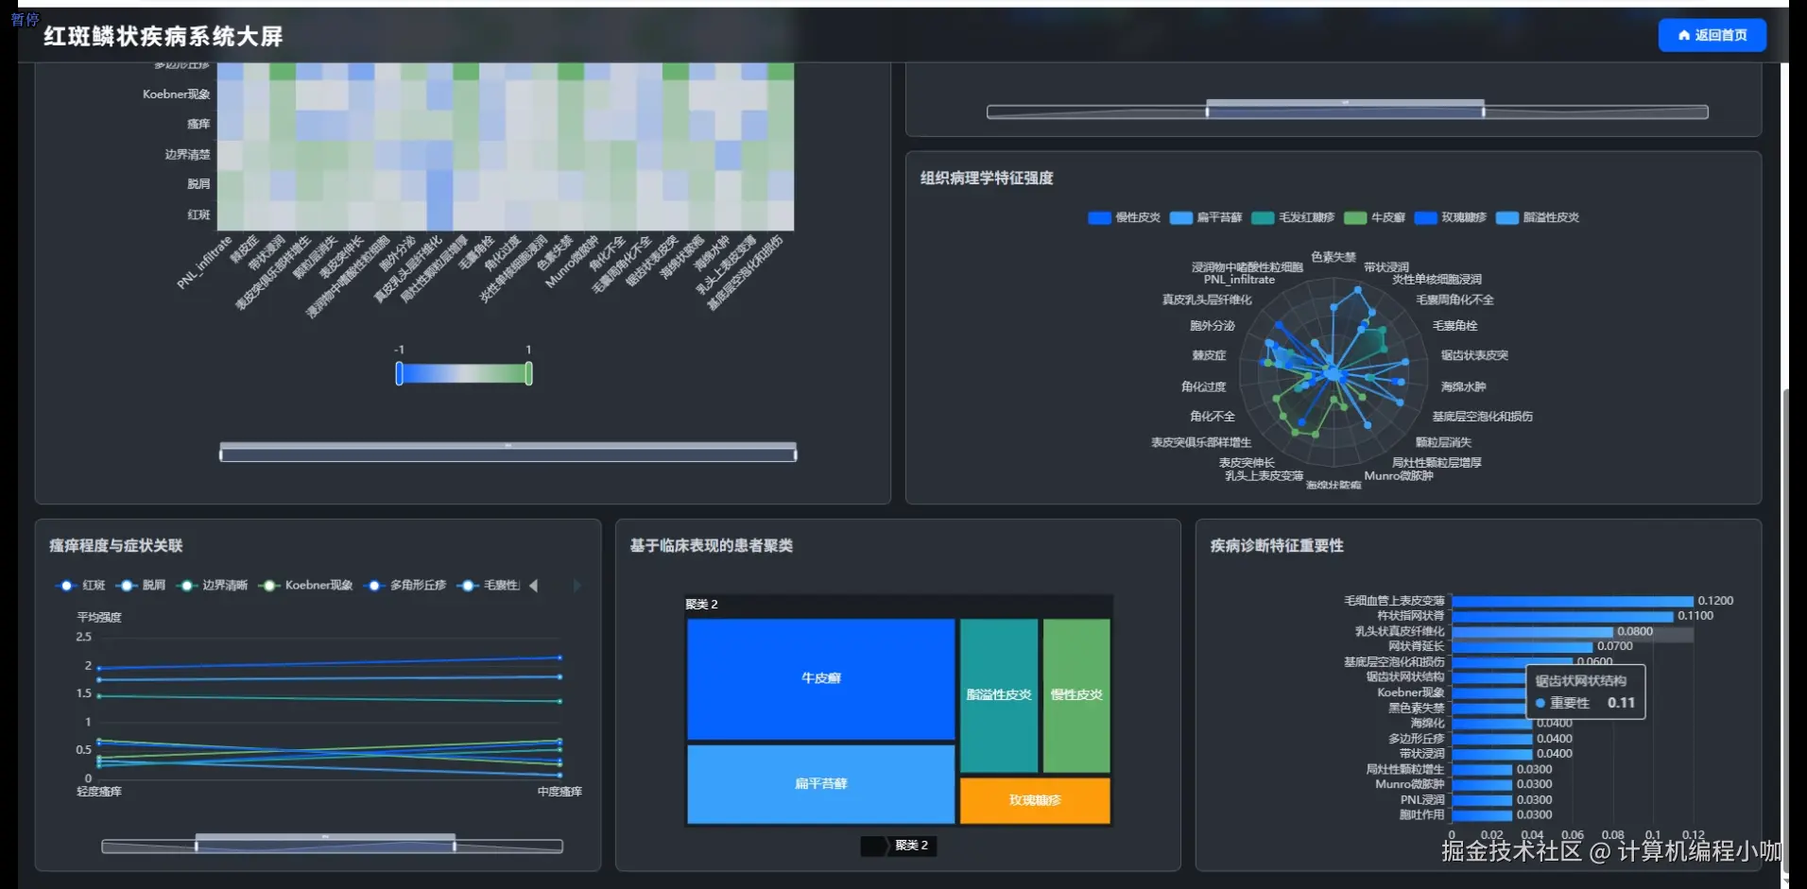Toggle 脂溢性皮炎 legend in radar chart
This screenshot has width=1807, height=889.
(1538, 217)
